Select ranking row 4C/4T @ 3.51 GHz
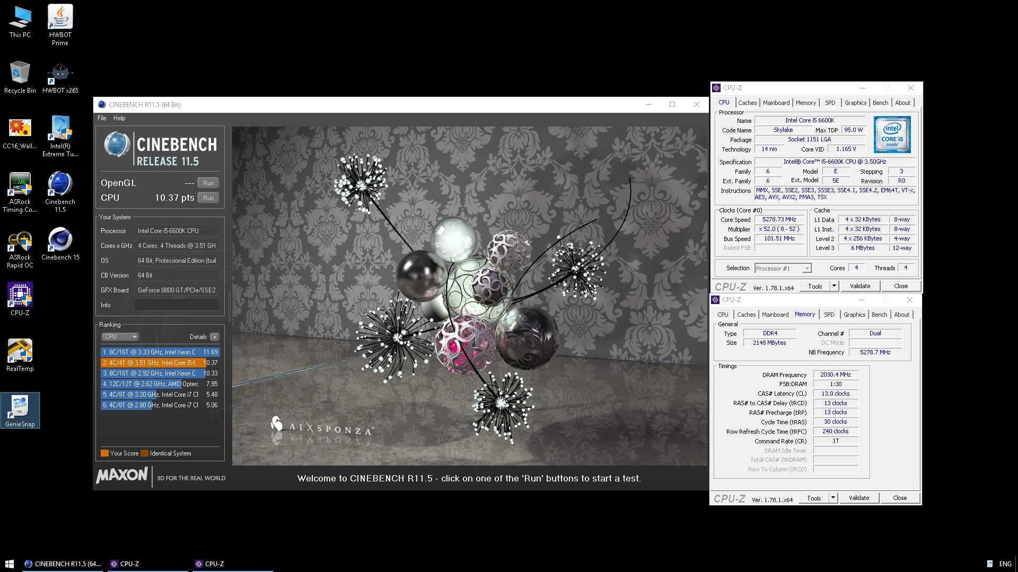This screenshot has height=572, width=1018. pyautogui.click(x=160, y=363)
